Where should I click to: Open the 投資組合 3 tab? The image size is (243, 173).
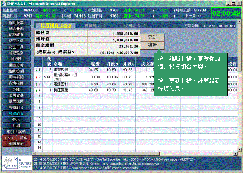(x=135, y=25)
